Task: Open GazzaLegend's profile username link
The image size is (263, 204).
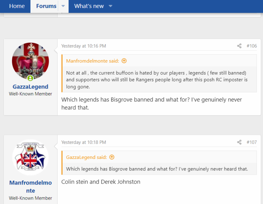Action: (30, 87)
